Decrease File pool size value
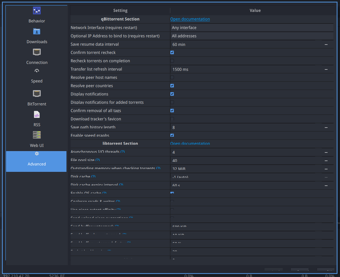Viewport: 340px width, 277px height. 326,161
